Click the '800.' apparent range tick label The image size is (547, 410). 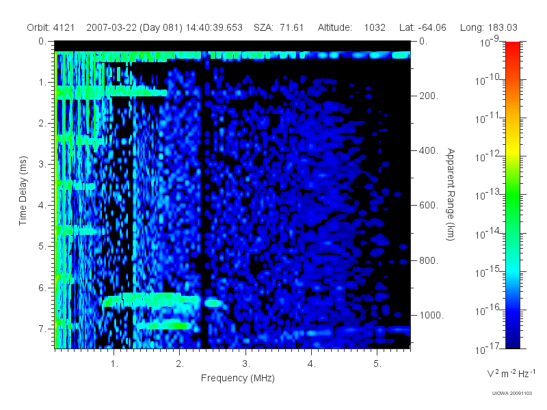coord(429,260)
